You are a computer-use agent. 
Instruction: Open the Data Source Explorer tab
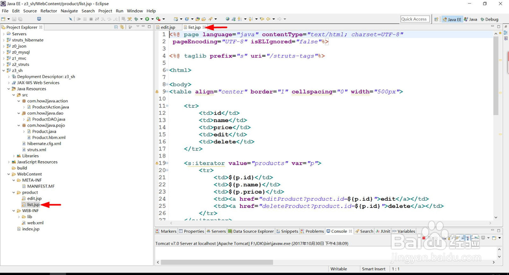coord(251,231)
